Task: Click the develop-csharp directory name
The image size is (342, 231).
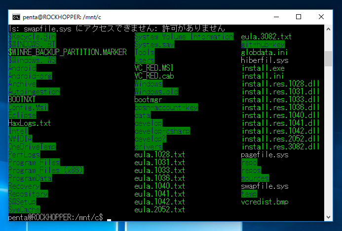Action: click(x=162, y=131)
